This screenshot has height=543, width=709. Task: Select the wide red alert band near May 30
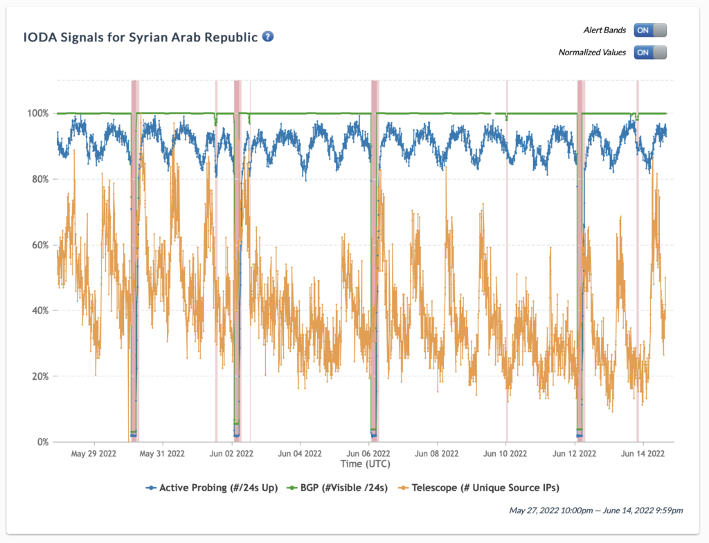(134, 263)
